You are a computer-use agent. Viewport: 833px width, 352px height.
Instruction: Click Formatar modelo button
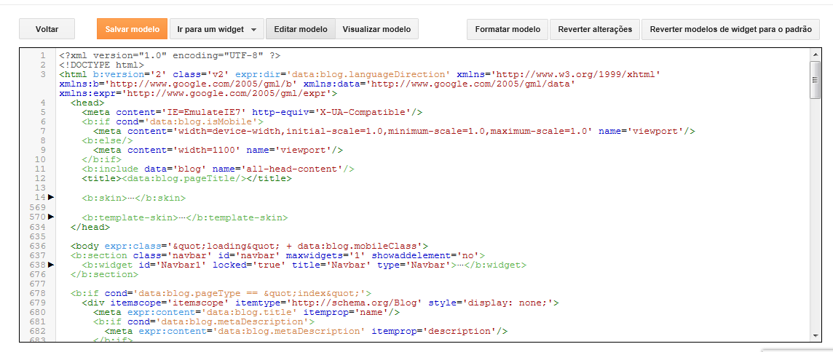pos(508,29)
